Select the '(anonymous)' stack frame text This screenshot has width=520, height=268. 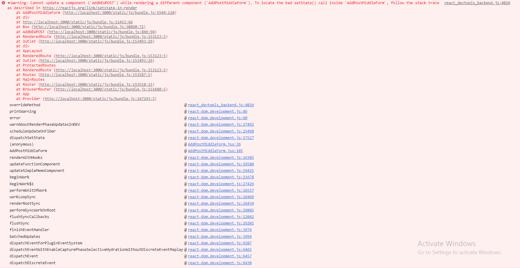pos(22,144)
